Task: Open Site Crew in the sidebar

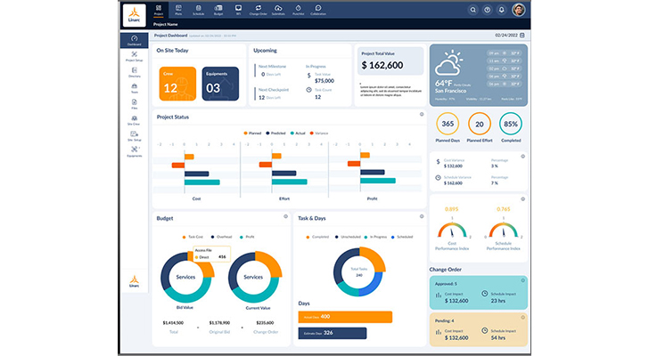Action: click(x=134, y=120)
